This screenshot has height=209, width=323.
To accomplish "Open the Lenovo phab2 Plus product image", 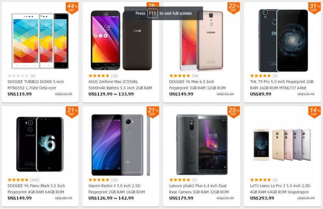I will [x=202, y=145].
